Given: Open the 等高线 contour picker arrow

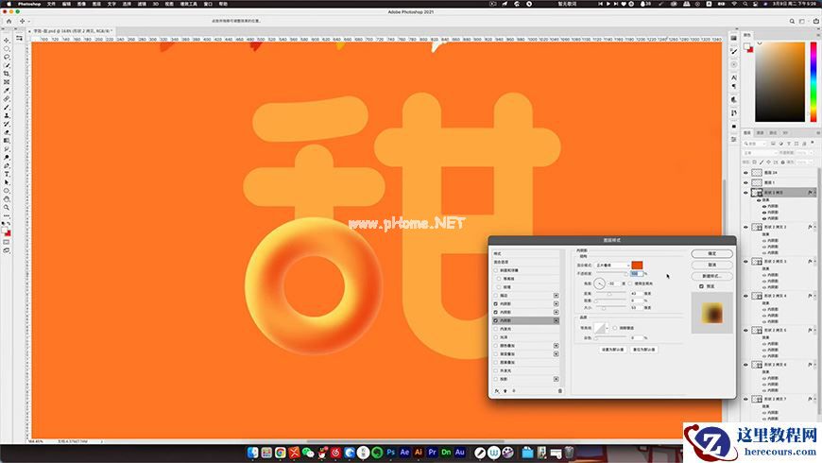Looking at the screenshot, I should [608, 328].
